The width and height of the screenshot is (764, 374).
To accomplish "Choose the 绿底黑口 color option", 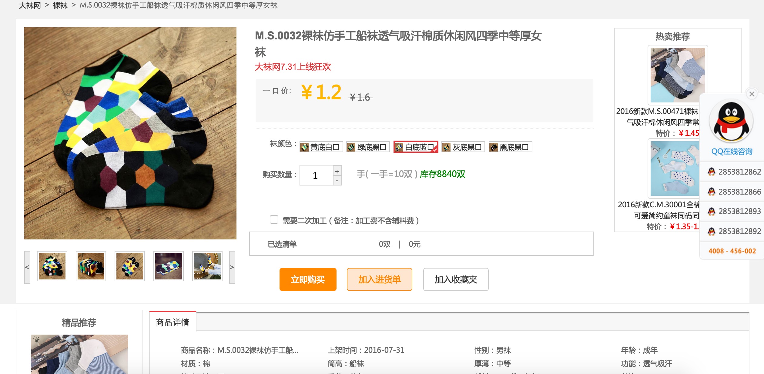I will [x=368, y=147].
